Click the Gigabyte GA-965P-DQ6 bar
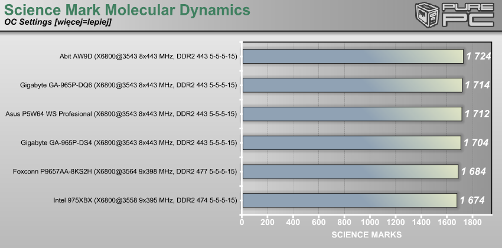The width and height of the screenshot is (502, 248). coord(352,85)
